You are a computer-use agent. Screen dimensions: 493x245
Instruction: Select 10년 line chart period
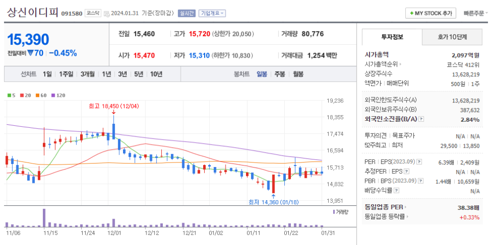click(x=156, y=74)
